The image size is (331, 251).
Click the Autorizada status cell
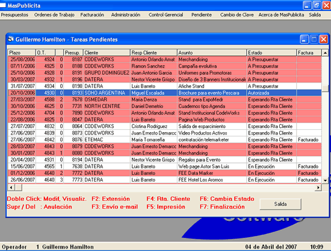pos(271,93)
